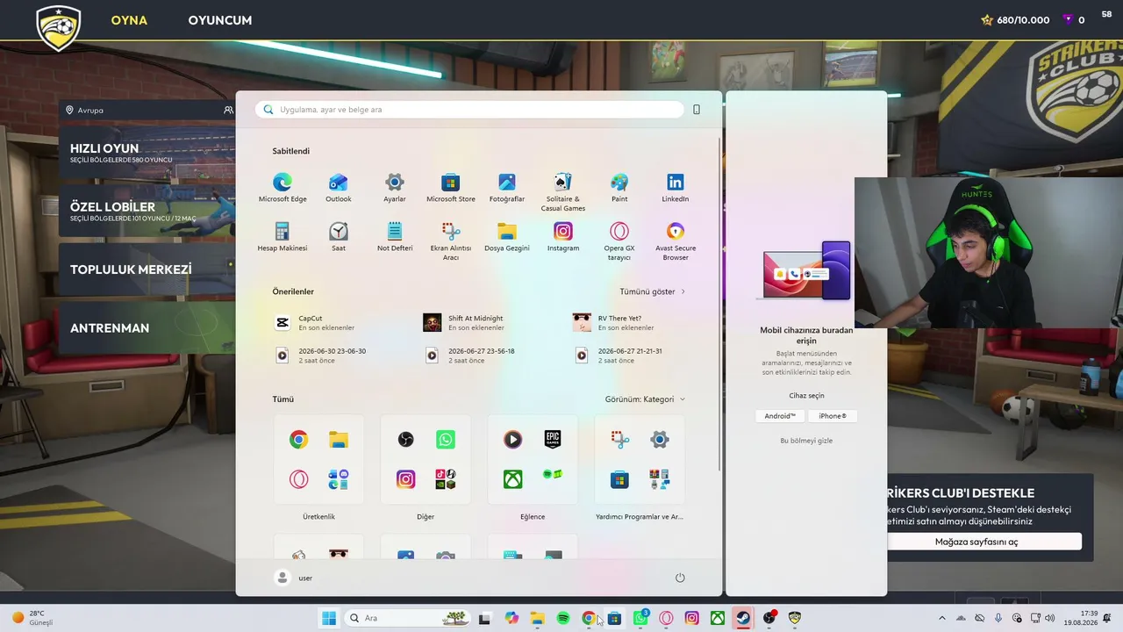This screenshot has width=1123, height=632.
Task: Expand recommendations with Tümünü göster
Action: click(653, 291)
